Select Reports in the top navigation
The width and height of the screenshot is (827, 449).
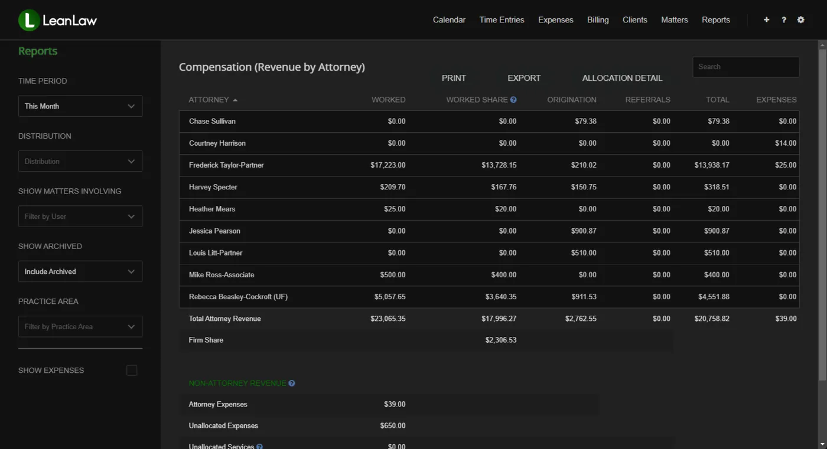pyautogui.click(x=716, y=19)
